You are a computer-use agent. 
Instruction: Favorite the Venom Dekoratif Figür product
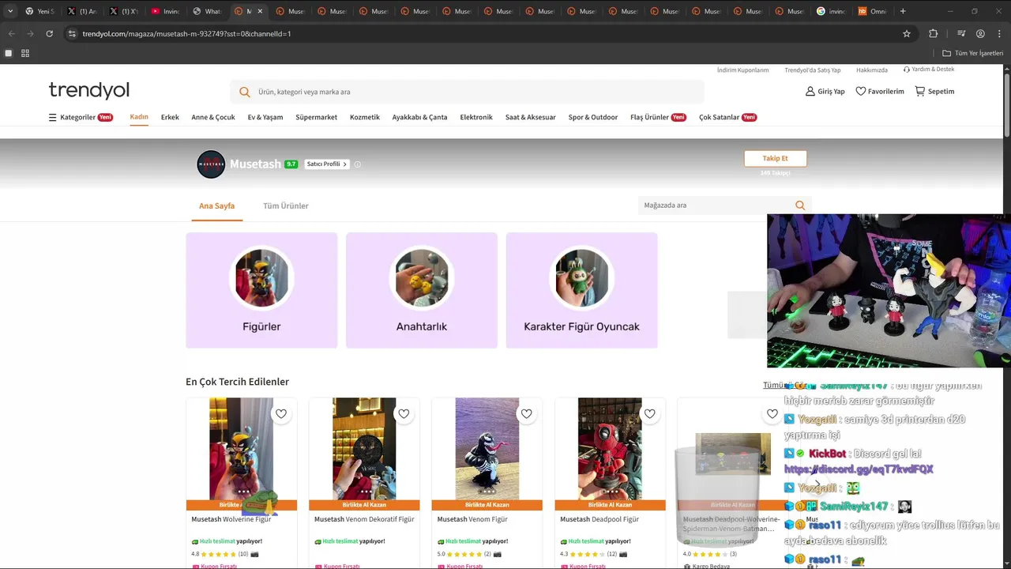pos(404,413)
